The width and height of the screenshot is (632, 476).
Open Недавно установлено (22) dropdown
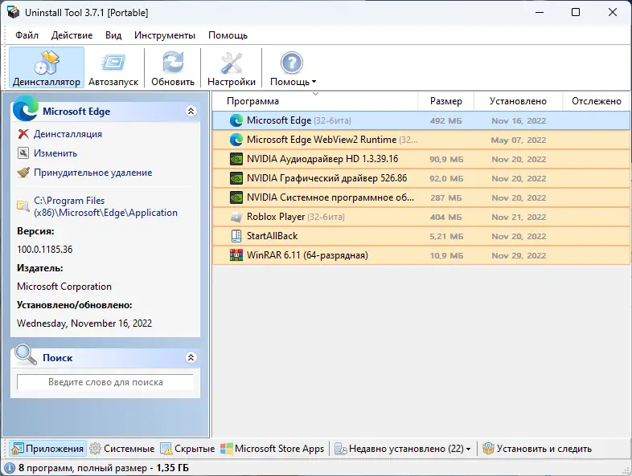tap(403, 449)
